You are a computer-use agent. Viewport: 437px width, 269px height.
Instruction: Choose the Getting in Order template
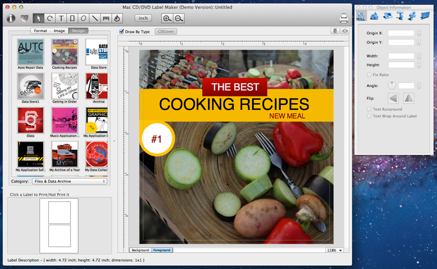coord(64,86)
